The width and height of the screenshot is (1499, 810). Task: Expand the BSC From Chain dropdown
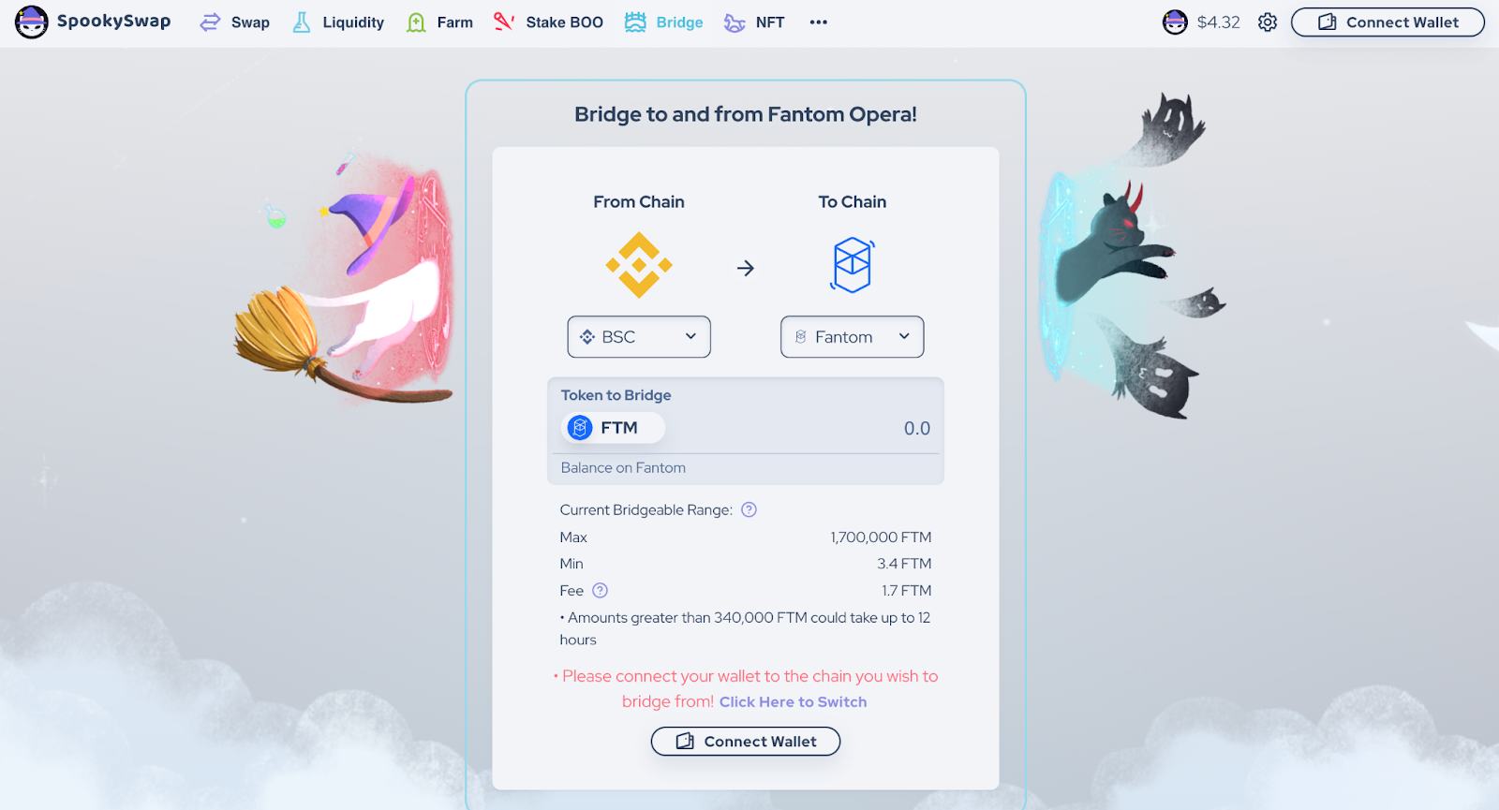pos(639,337)
